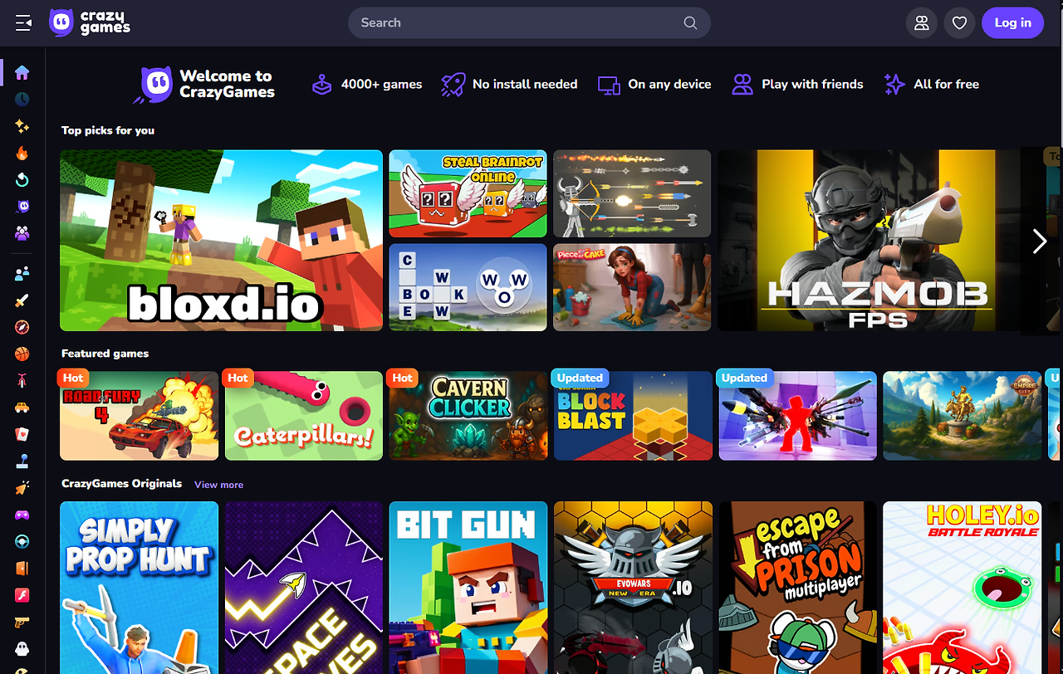Open Clicker category cursor icon
The width and height of the screenshot is (1063, 674).
pyautogui.click(x=22, y=488)
